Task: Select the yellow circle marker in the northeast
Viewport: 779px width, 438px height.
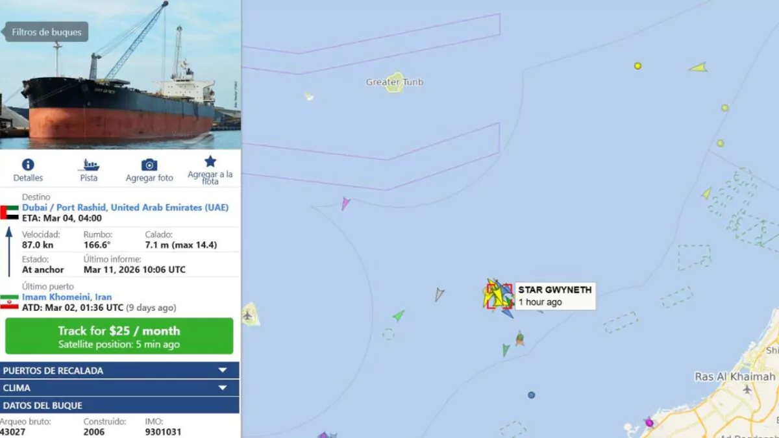Action: coord(637,66)
